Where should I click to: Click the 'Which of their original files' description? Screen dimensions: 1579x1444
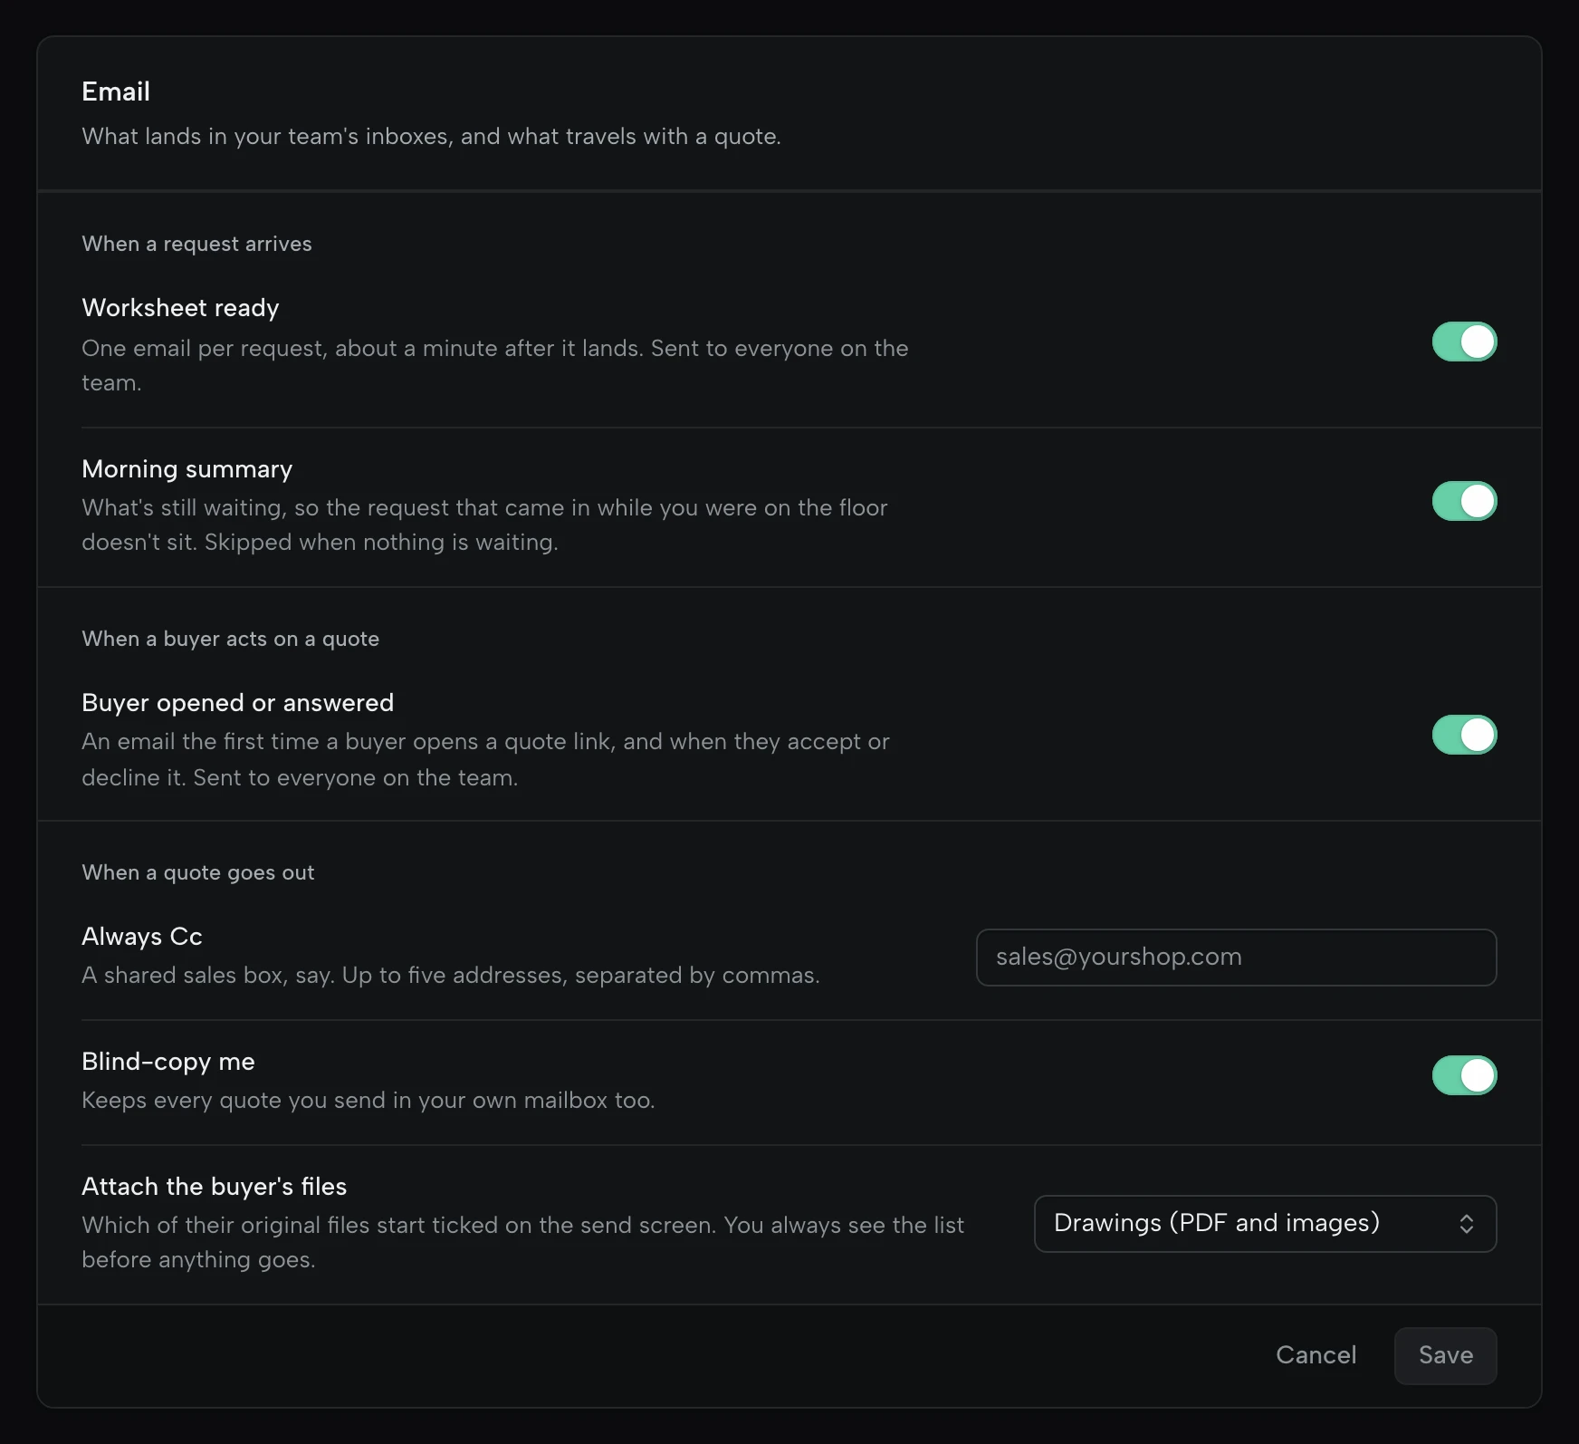[523, 1242]
